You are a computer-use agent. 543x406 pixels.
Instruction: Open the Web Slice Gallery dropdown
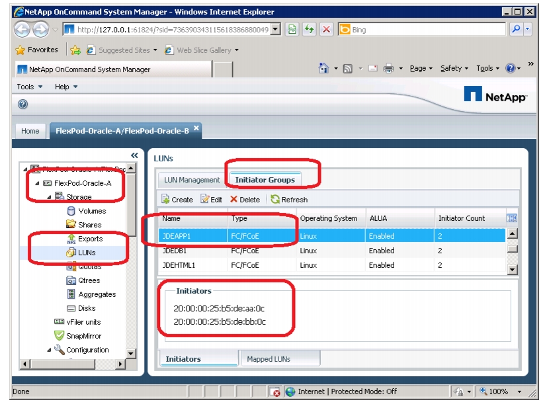click(x=237, y=50)
